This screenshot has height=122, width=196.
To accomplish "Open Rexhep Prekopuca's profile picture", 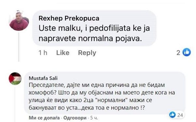I will pos(19,20).
